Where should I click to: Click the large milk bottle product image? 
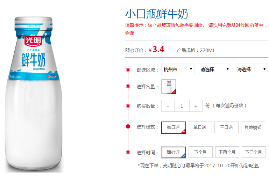[x=34, y=94]
